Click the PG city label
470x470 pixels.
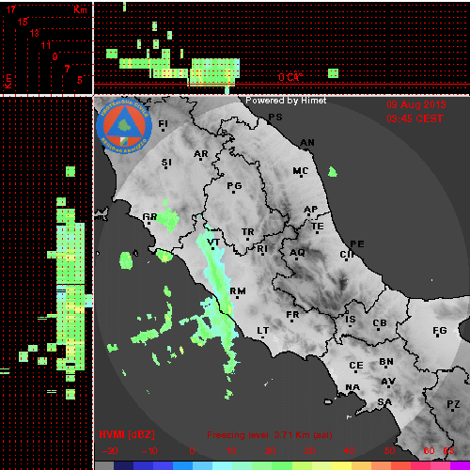pos(234,186)
